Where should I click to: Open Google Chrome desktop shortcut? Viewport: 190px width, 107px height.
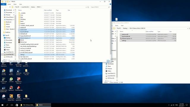4,72
